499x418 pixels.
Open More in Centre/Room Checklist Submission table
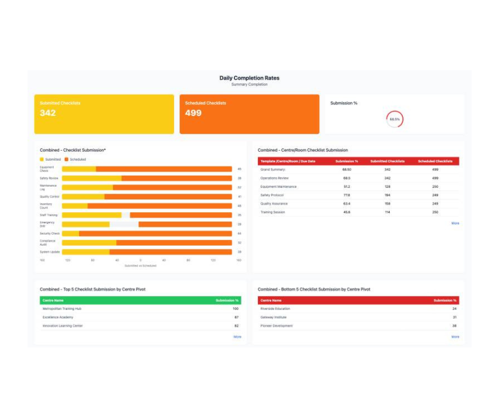click(x=455, y=223)
